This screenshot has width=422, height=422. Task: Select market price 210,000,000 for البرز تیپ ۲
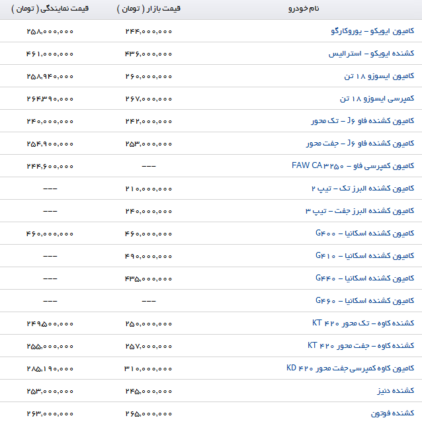click(149, 189)
